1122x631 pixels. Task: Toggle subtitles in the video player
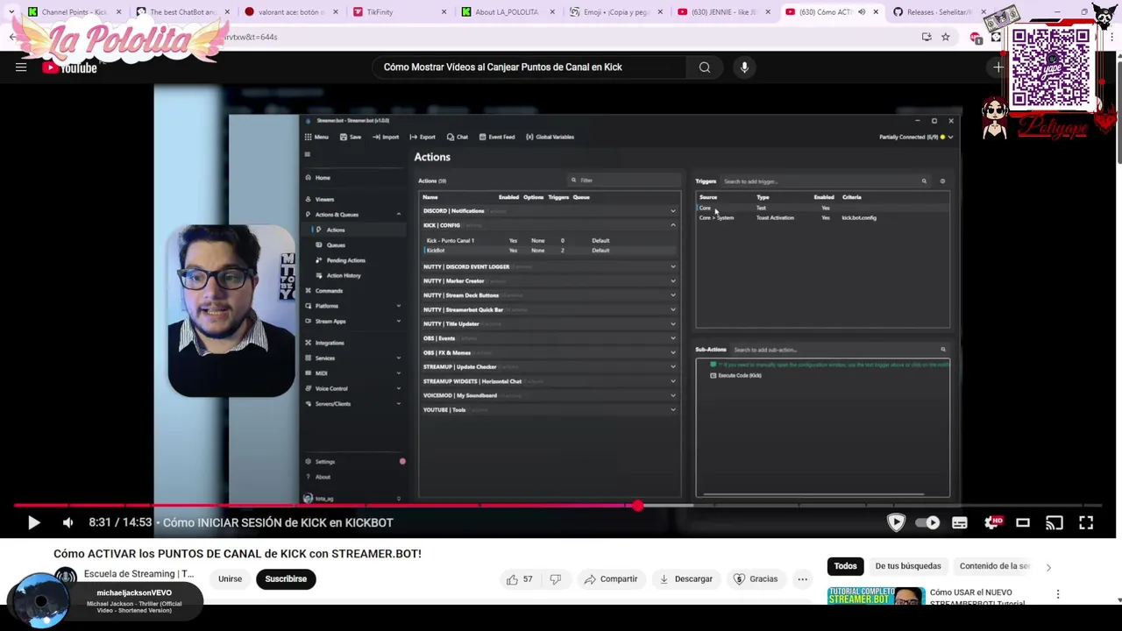(x=960, y=522)
